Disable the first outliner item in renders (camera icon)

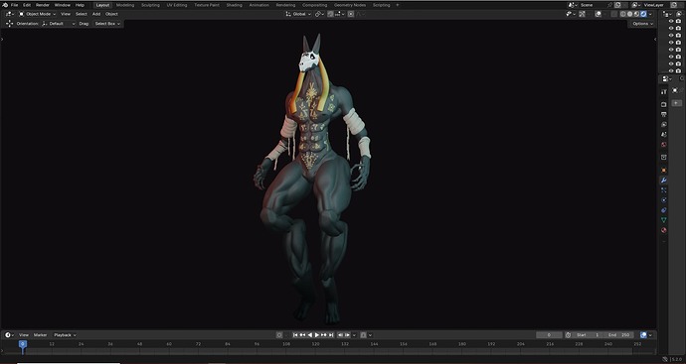coord(678,21)
